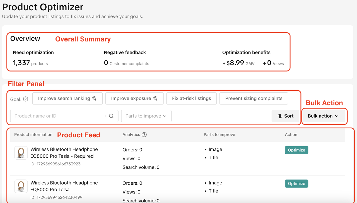Viewport: 357px width, 203px height.
Task: Enable the Prevent sizing complaints goal filter
Action: point(254,99)
